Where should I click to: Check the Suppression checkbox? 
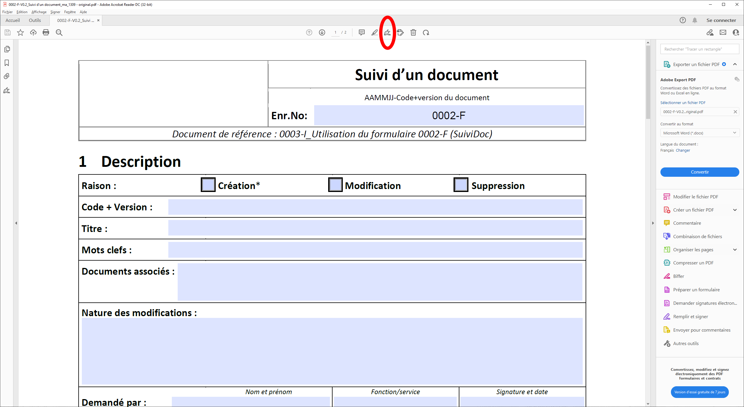[461, 185]
